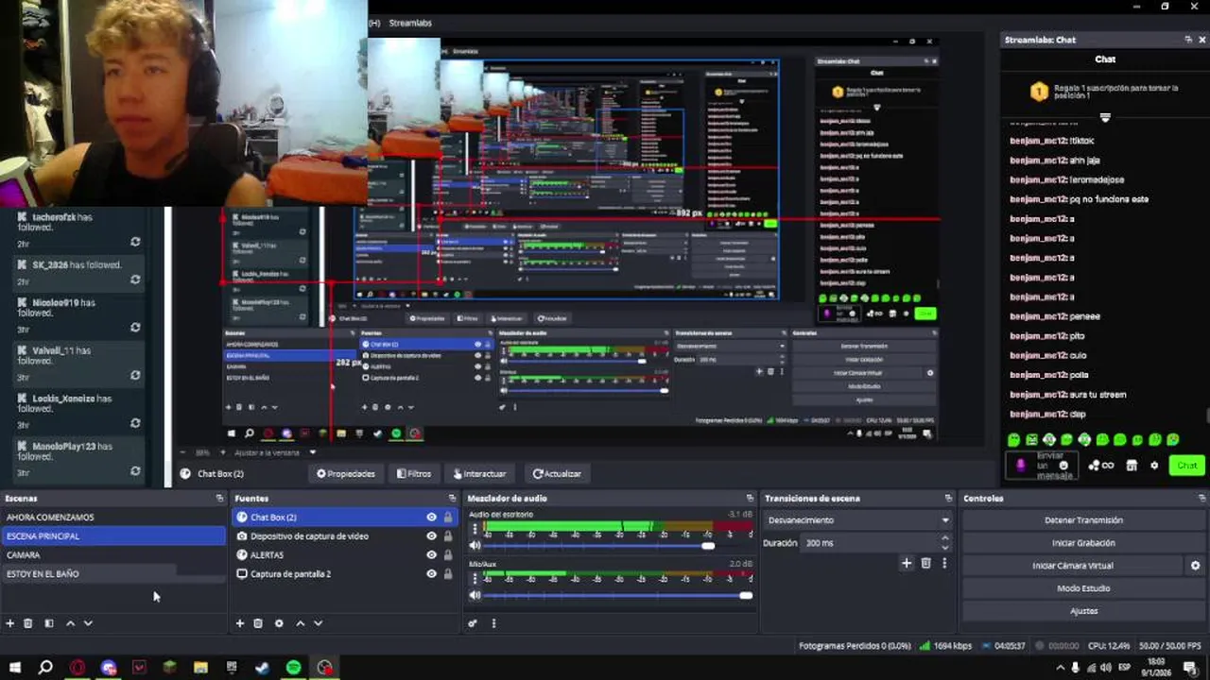Click the Actualizar button

point(557,474)
